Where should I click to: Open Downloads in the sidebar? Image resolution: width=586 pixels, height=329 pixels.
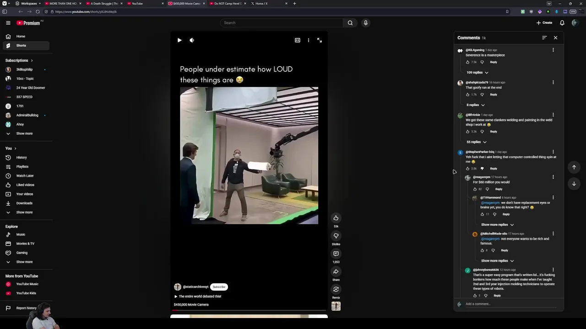tap(26, 203)
